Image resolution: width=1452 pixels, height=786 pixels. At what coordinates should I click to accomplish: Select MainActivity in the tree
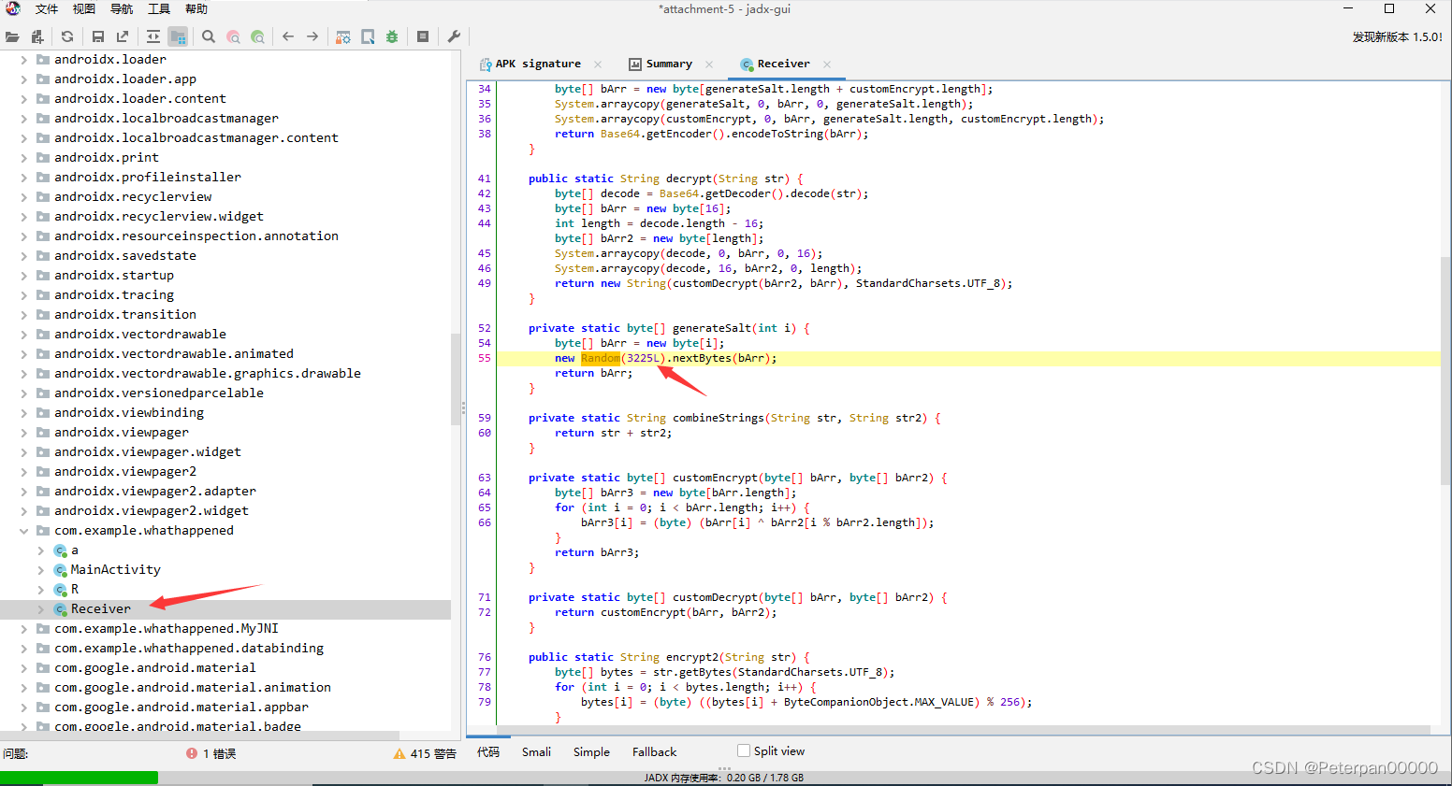tap(115, 570)
